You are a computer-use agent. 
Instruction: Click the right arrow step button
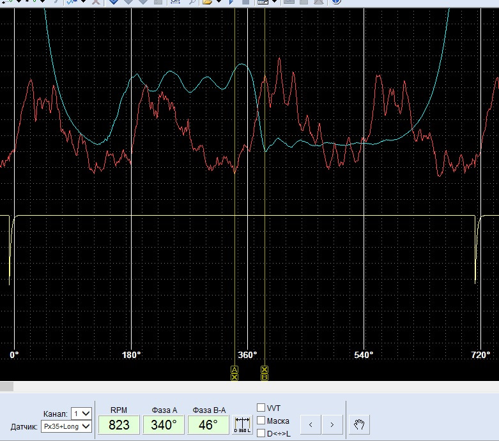click(x=332, y=425)
